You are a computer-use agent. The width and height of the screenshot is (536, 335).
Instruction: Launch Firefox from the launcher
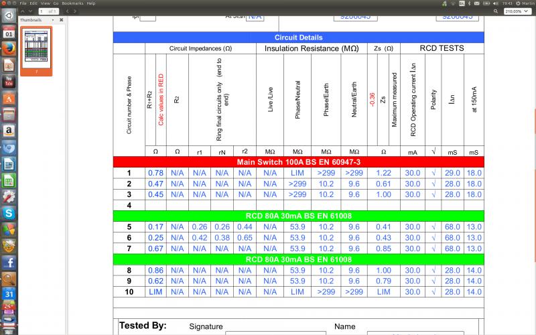[x=9, y=49]
